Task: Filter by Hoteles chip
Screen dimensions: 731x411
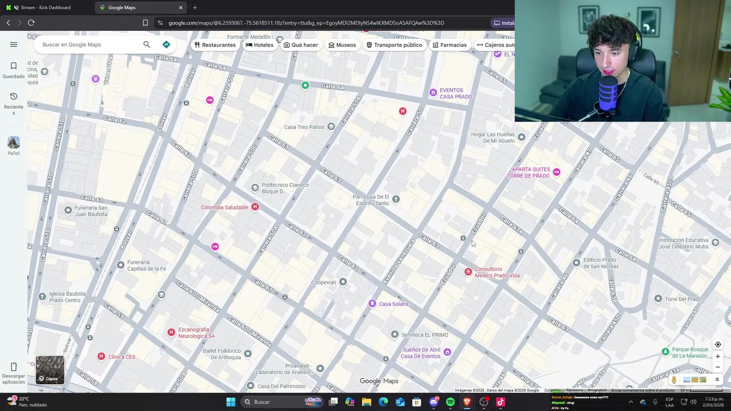Action: [x=260, y=45]
